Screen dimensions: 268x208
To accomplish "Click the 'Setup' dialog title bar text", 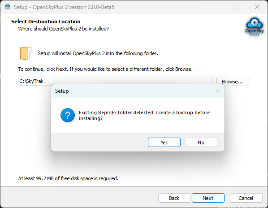I will tap(62, 91).
